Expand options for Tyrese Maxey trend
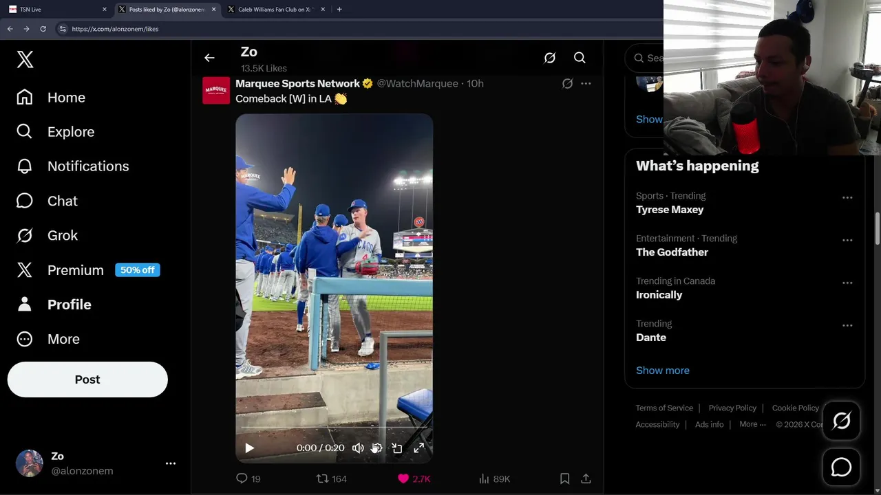The height and width of the screenshot is (495, 881). (847, 198)
